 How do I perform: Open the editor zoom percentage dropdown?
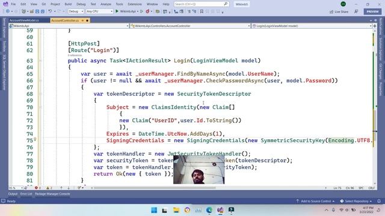pyautogui.click(x=16, y=188)
